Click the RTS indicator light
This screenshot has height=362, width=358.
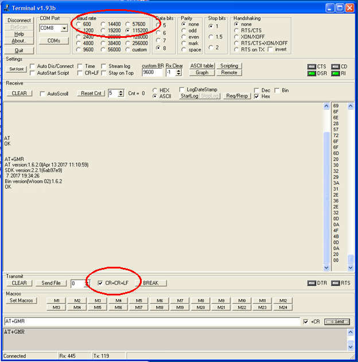click(x=335, y=283)
